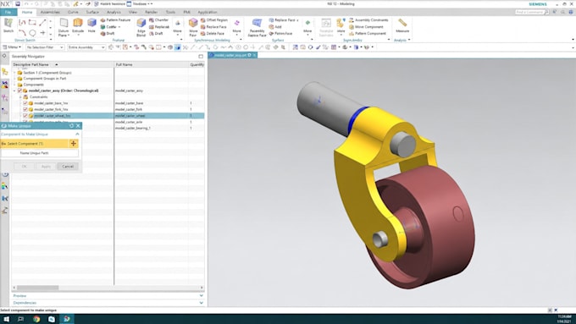
Task: Open the Entire Assembly scope dropdown
Action: pyautogui.click(x=86, y=47)
